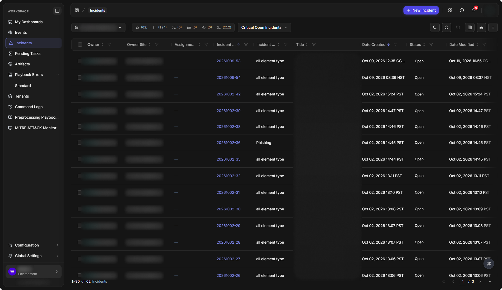This screenshot has width=502, height=290.
Task: Check the row for incident 20261002-36
Action: point(79,143)
